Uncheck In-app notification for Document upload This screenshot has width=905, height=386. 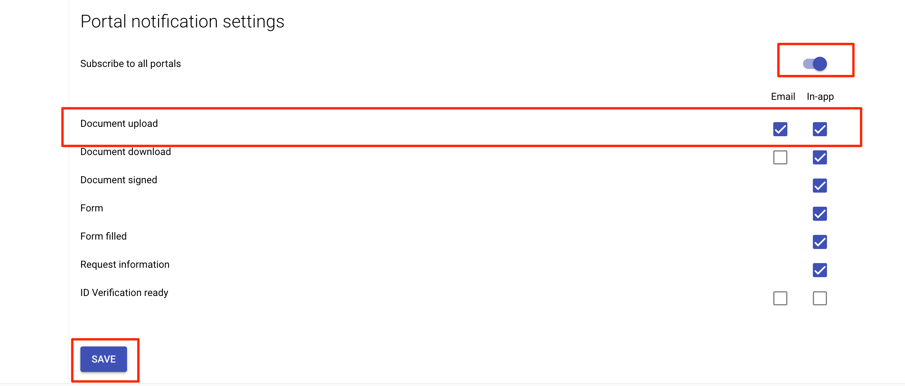pos(820,129)
